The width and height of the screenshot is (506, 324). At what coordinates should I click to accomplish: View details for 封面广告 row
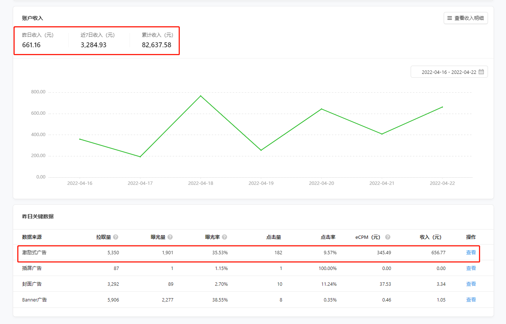pyautogui.click(x=471, y=284)
